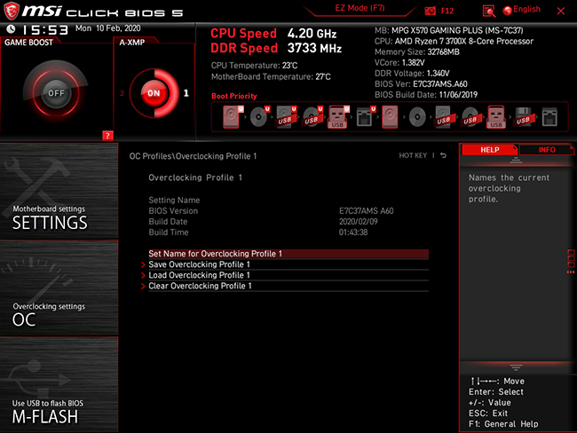Toggle the Game Boost OFF knob
This screenshot has width=577, height=433.
pos(56,93)
